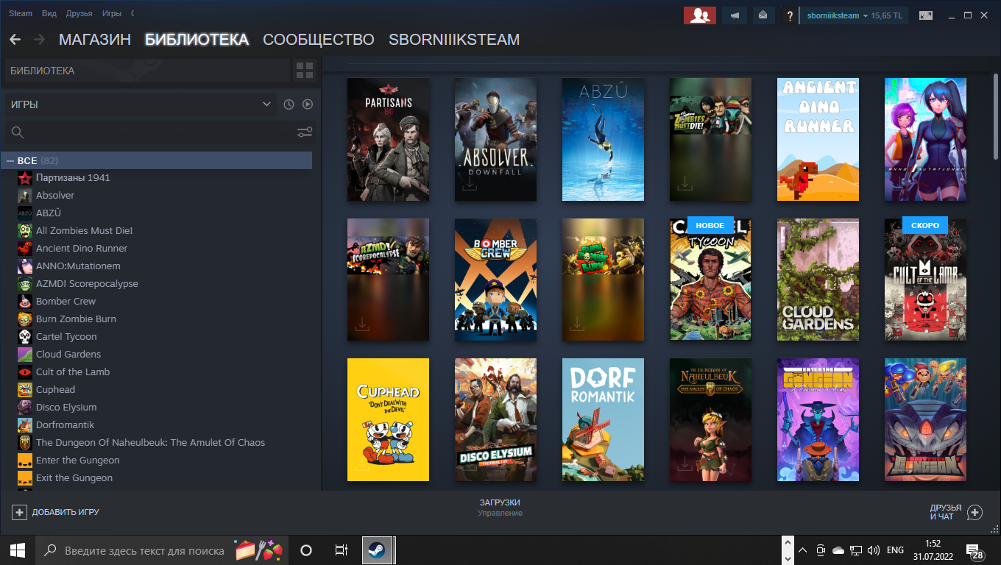Screen dimensions: 1001x565
Task: Select the Cuphead game cover
Action: [388, 419]
